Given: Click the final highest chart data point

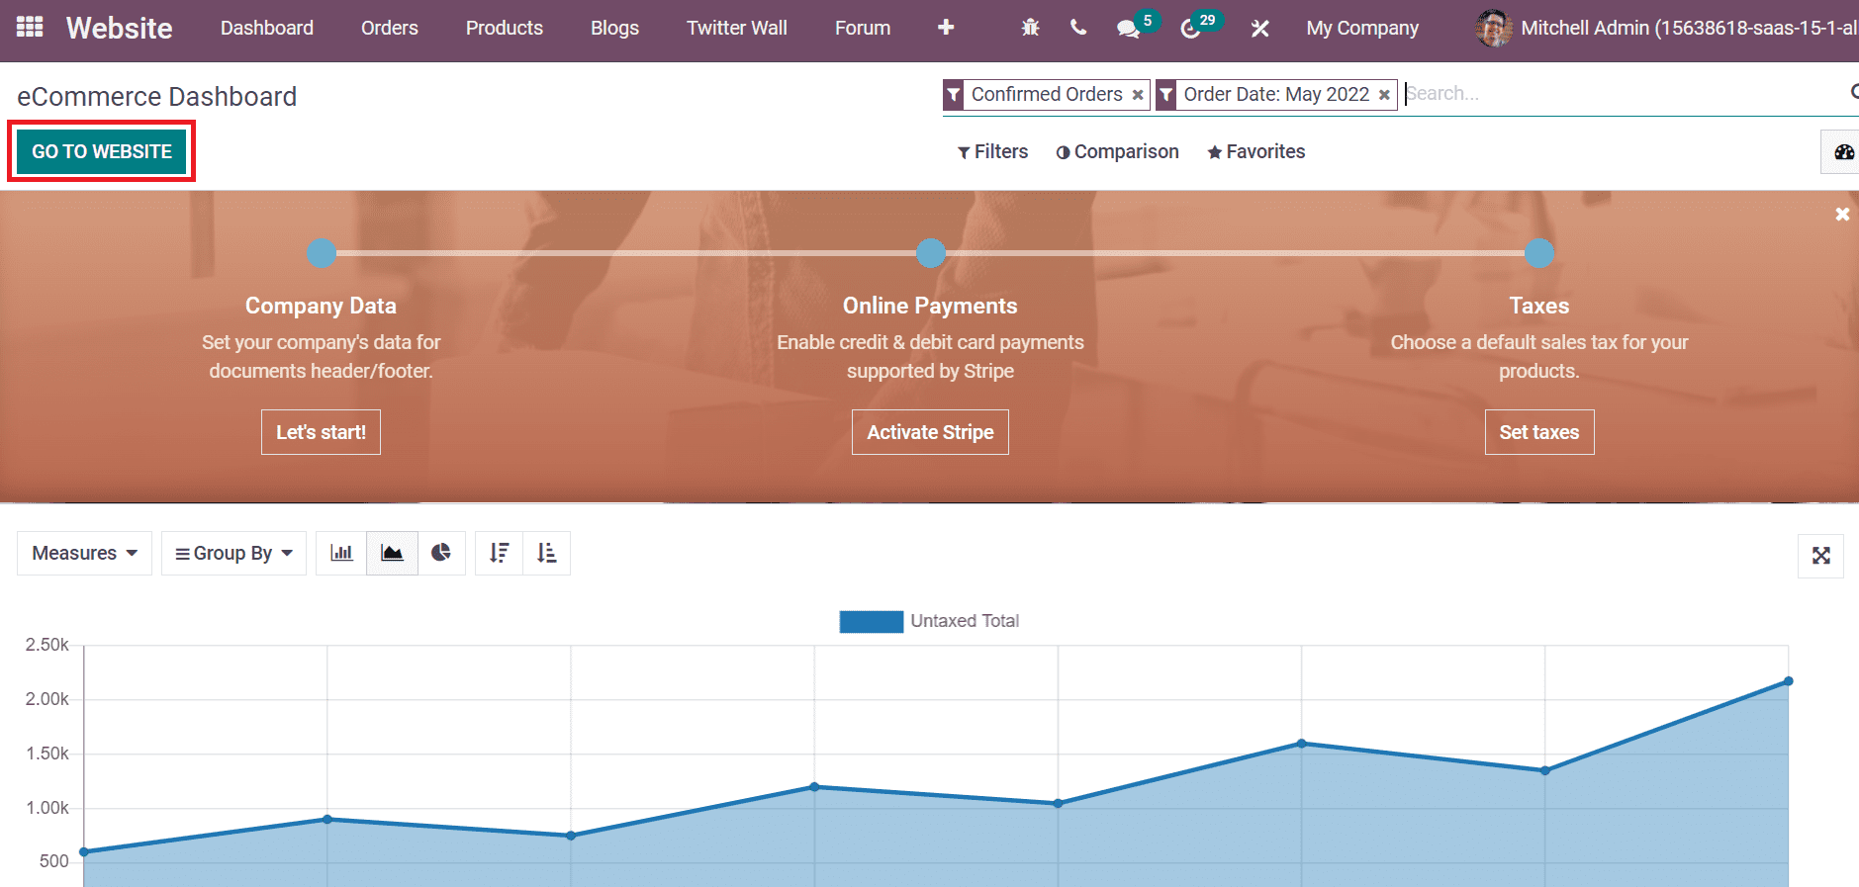Looking at the screenshot, I should (x=1788, y=681).
